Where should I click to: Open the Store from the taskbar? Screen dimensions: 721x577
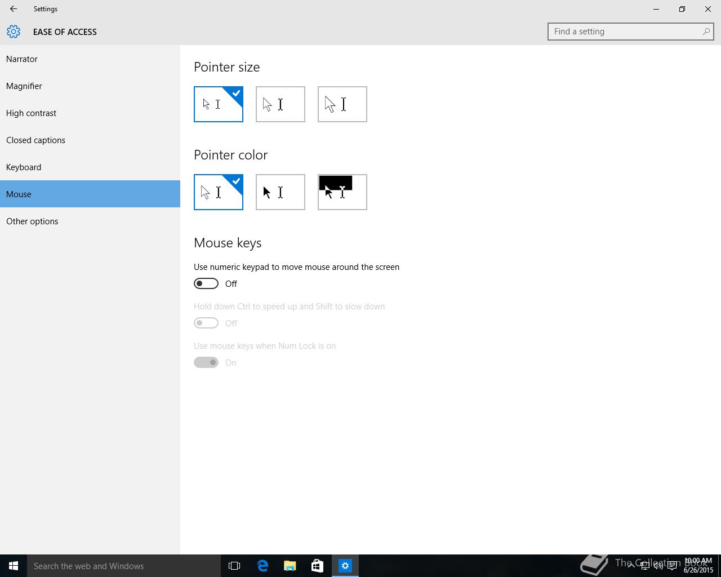(317, 566)
